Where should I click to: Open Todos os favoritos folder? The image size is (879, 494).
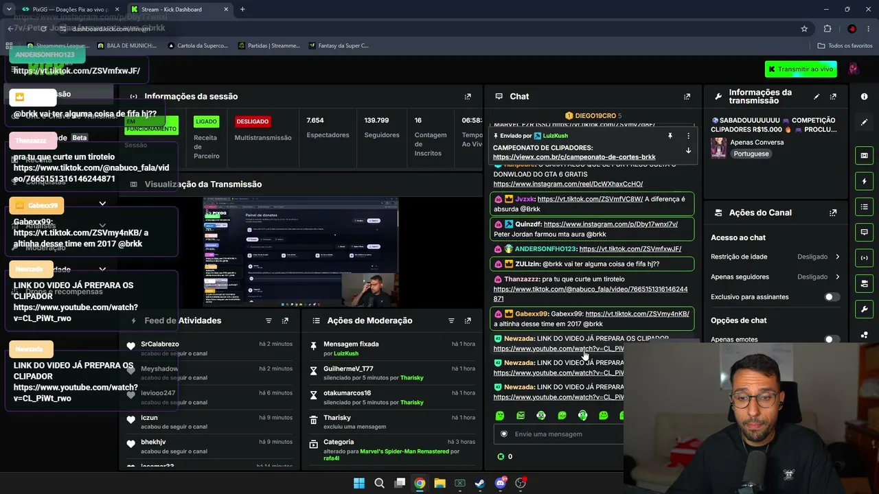(x=845, y=46)
